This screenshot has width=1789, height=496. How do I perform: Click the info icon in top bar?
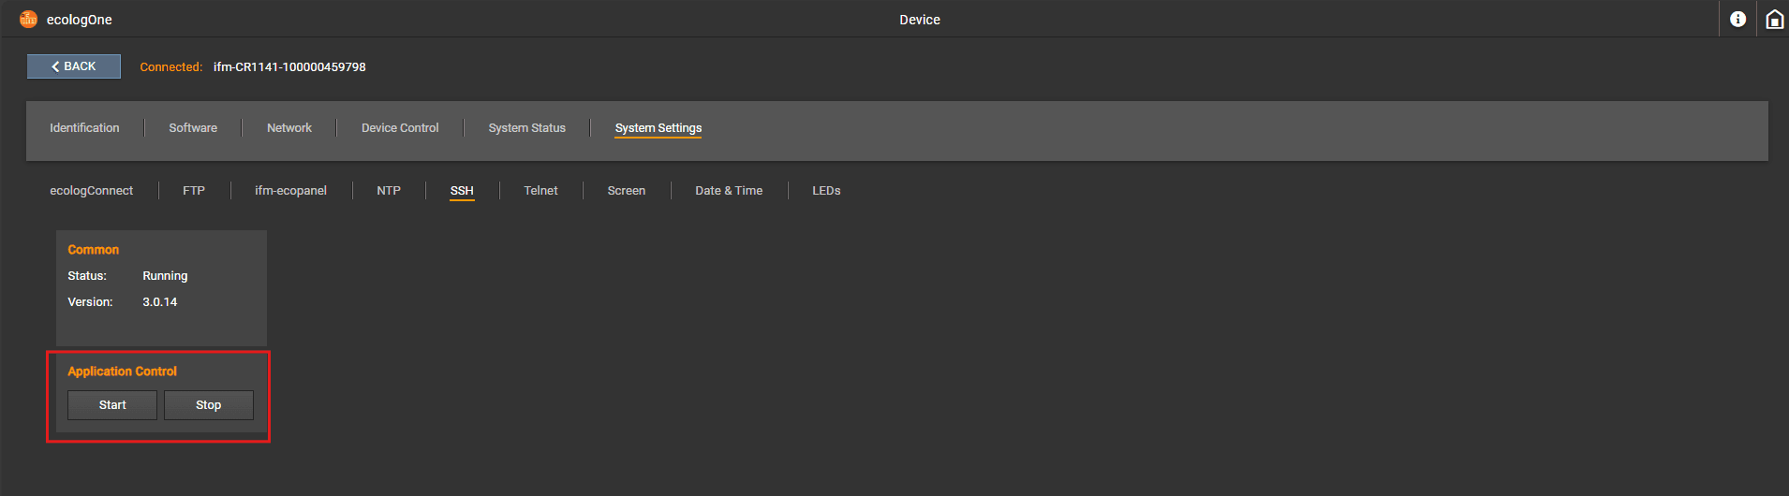pos(1737,20)
